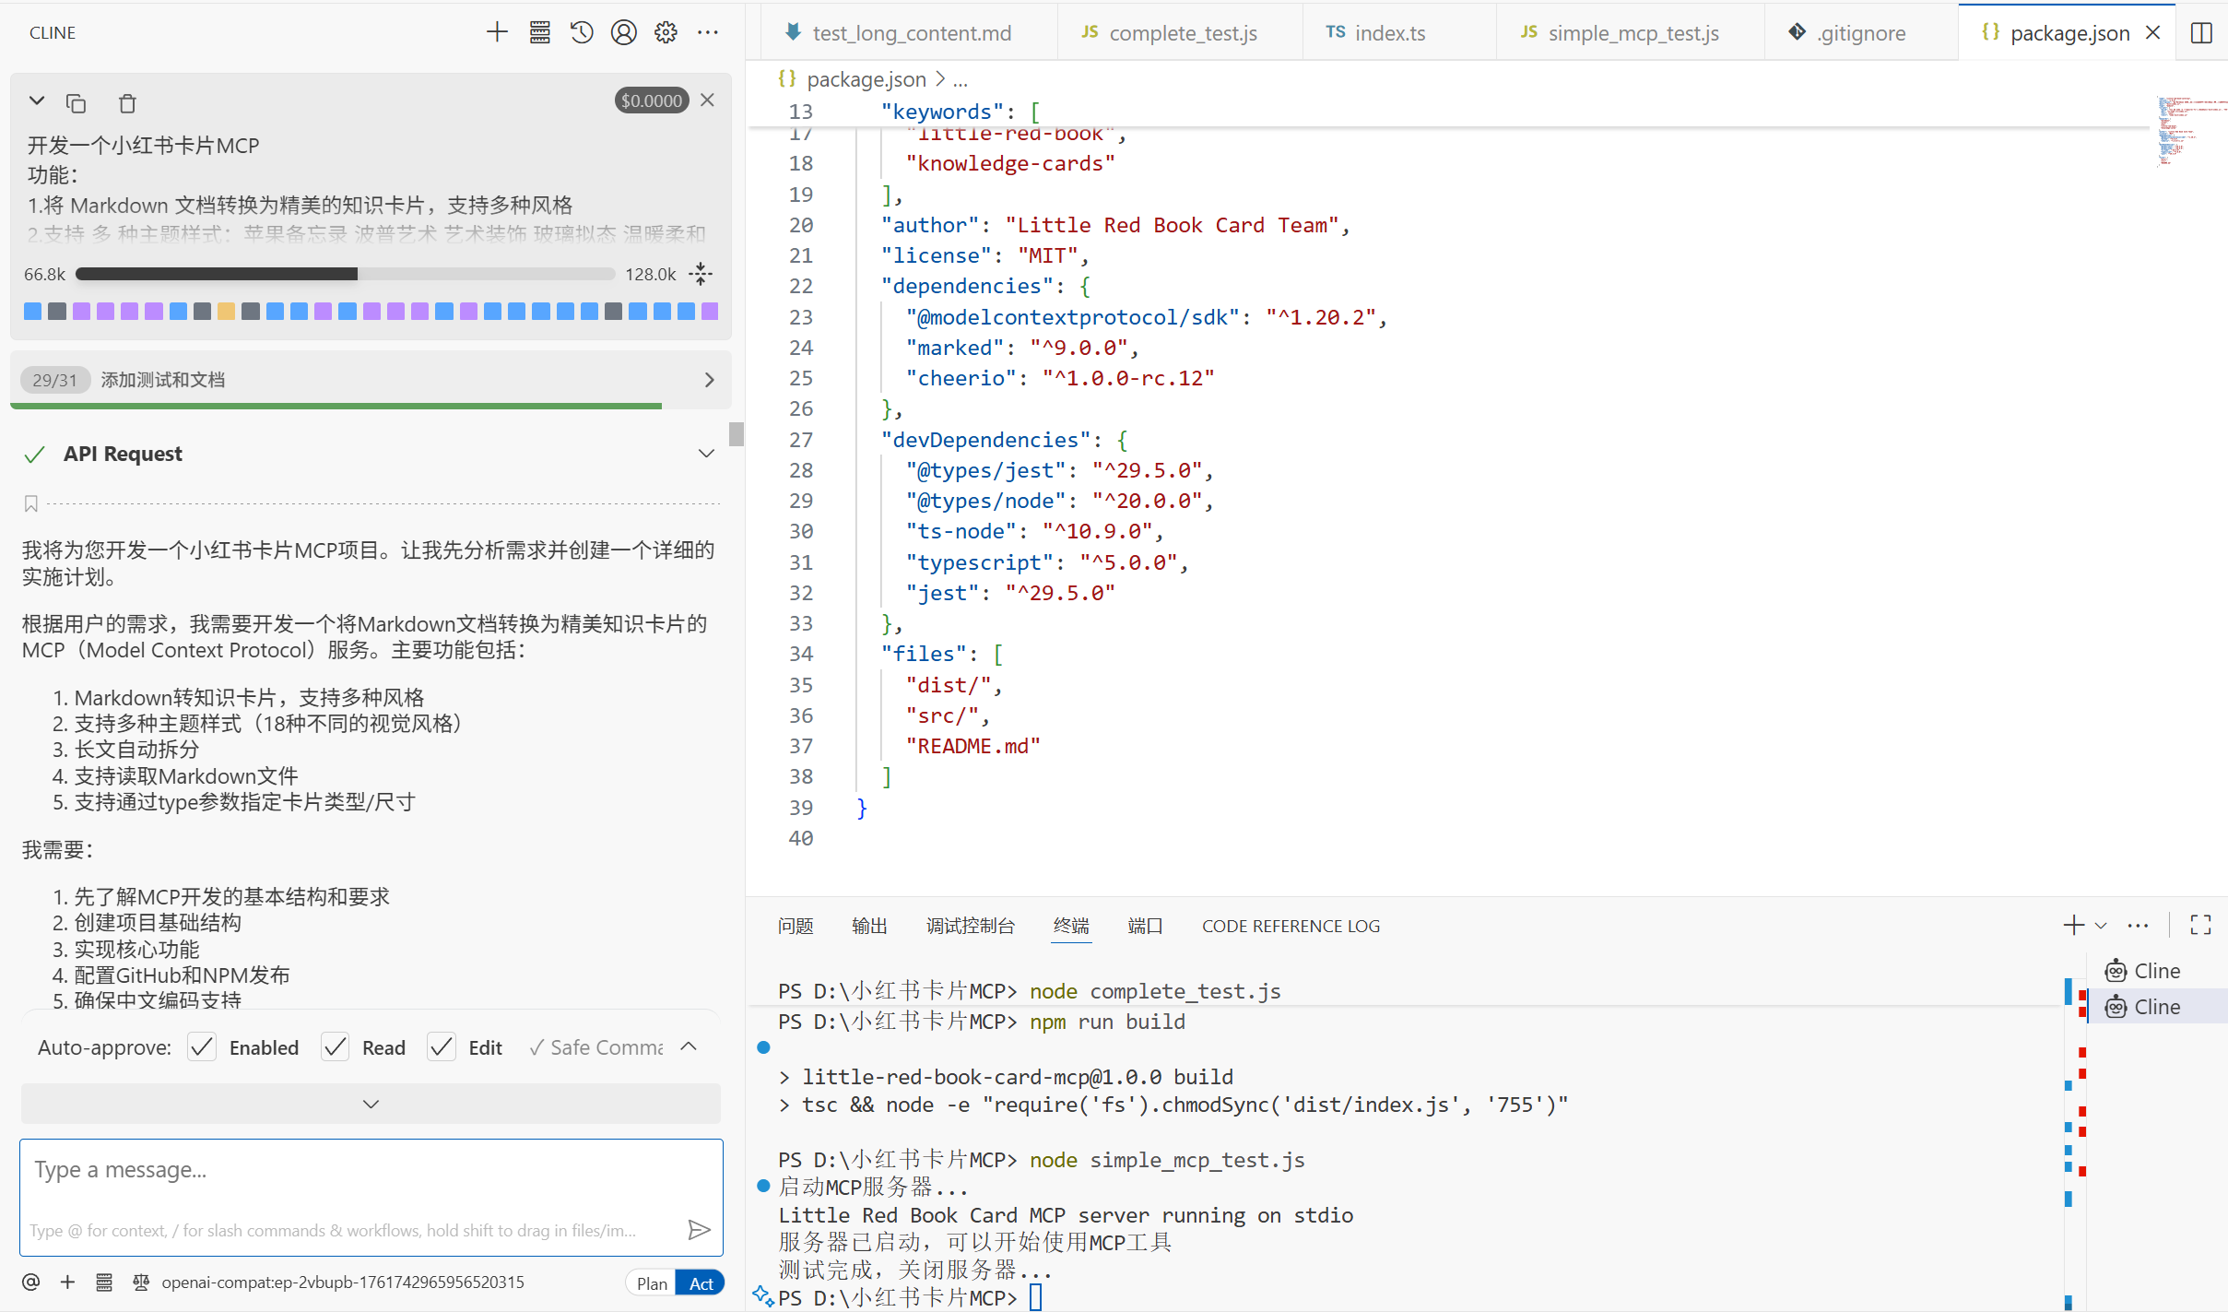2228x1312 pixels.
Task: Toggle the Edit auto-approve checkbox
Action: [442, 1047]
